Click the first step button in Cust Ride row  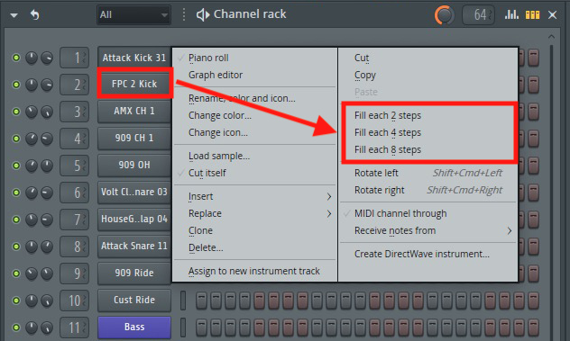pyautogui.click(x=201, y=301)
